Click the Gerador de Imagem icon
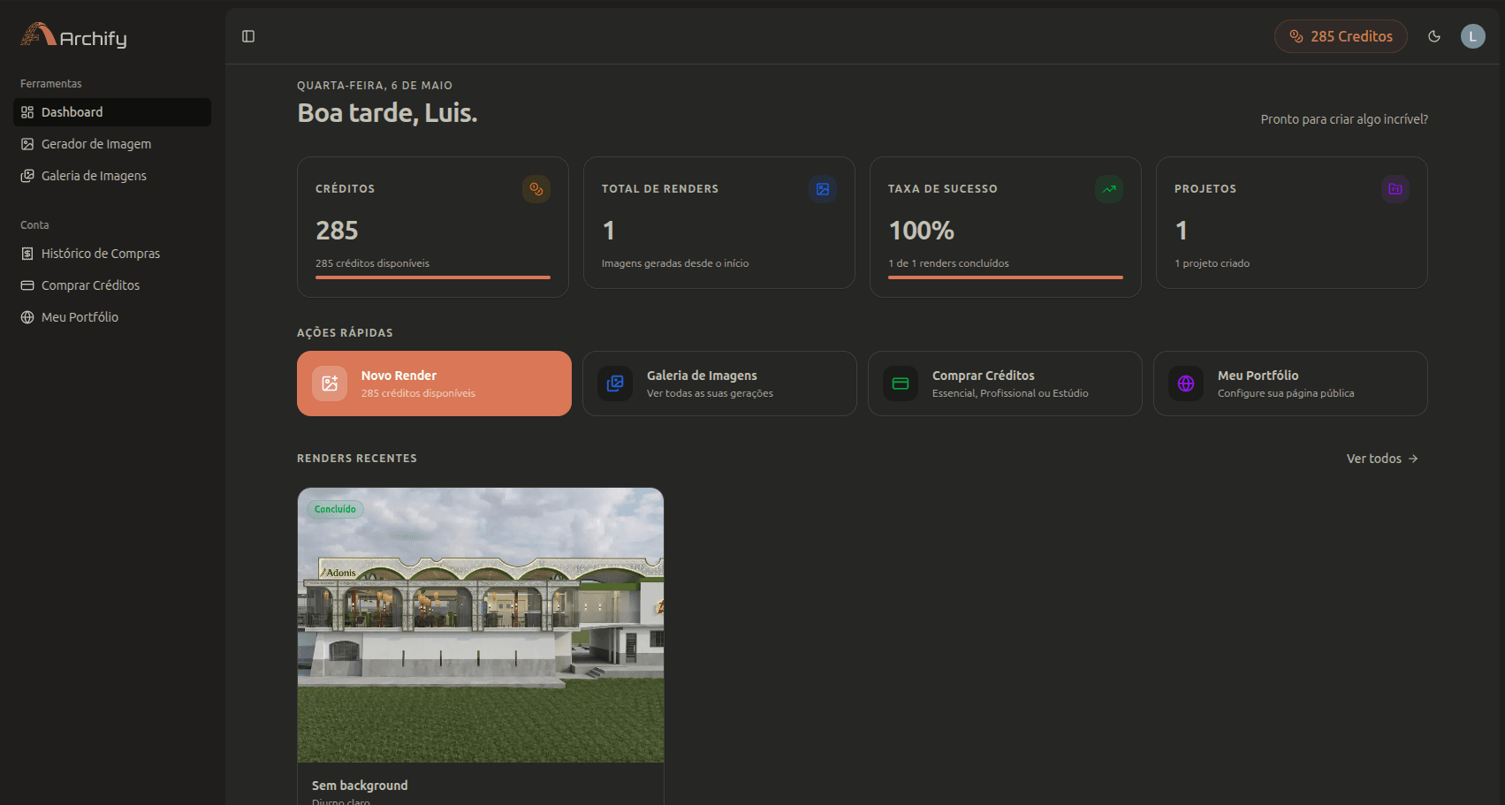Screen dimensions: 1505x805 coord(27,144)
